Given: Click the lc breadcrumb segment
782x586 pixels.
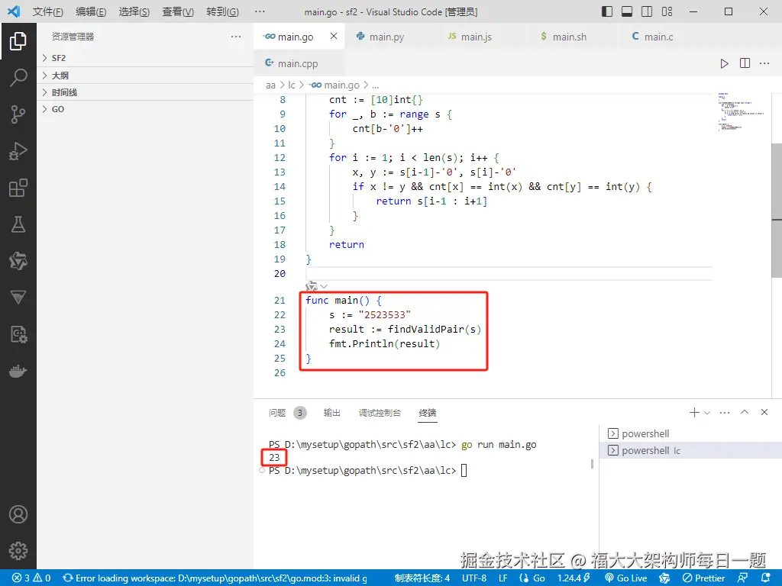Looking at the screenshot, I should pyautogui.click(x=291, y=85).
